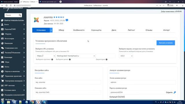The image size is (185, 104).
Task: Click the browser reload icon
Action: point(11,5)
